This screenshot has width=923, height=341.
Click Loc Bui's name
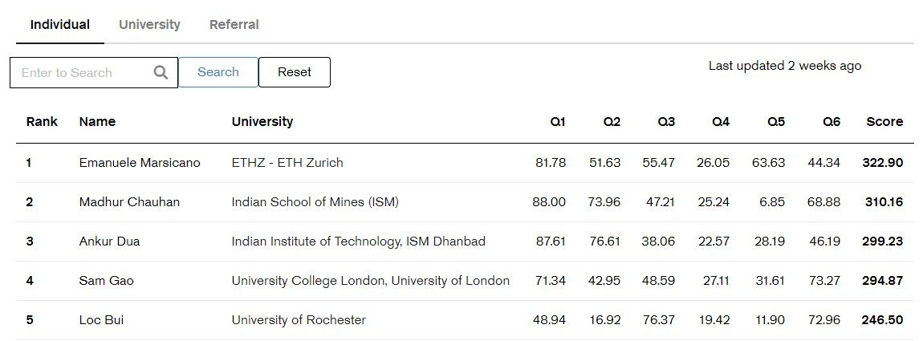pyautogui.click(x=101, y=320)
